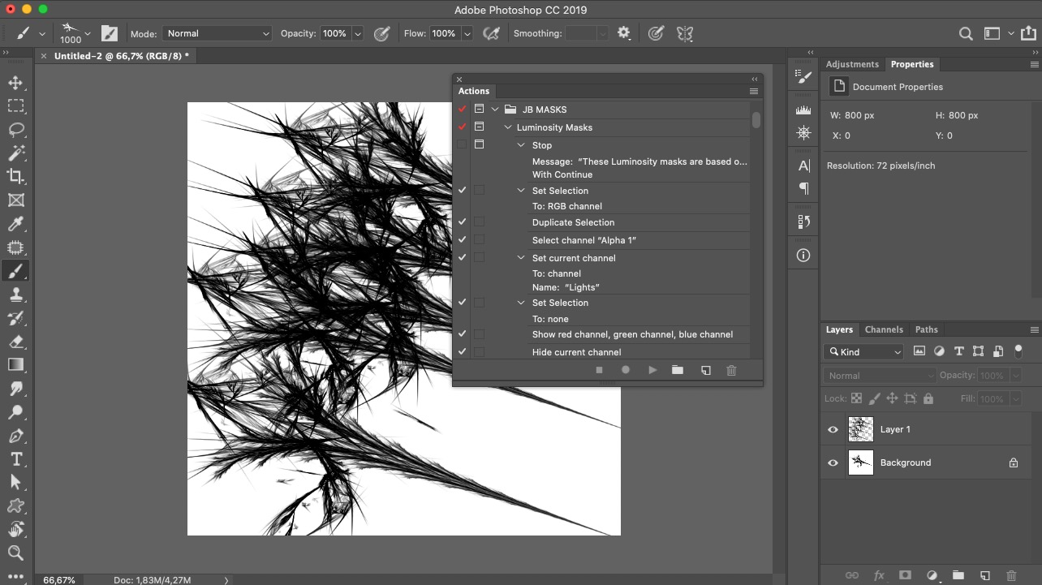This screenshot has width=1042, height=585.
Task: Click the delete trash icon in Actions panel
Action: (x=731, y=370)
